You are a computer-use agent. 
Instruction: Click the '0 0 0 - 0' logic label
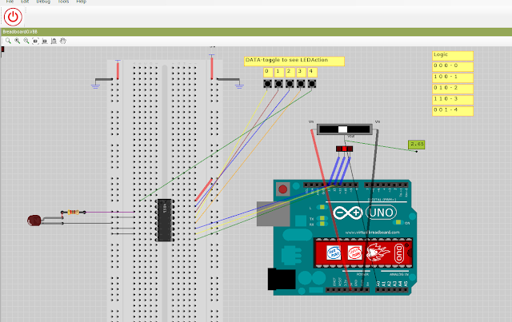point(453,66)
